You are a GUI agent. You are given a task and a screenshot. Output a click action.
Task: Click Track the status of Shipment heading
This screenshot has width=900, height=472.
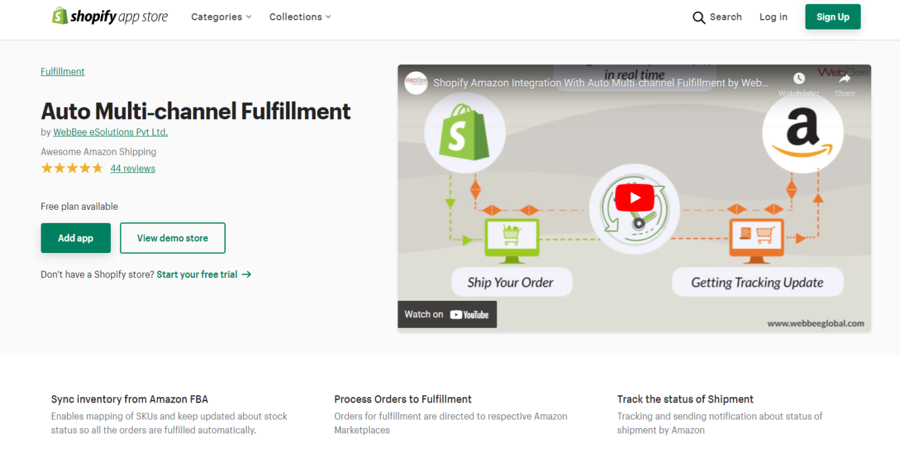(x=685, y=399)
